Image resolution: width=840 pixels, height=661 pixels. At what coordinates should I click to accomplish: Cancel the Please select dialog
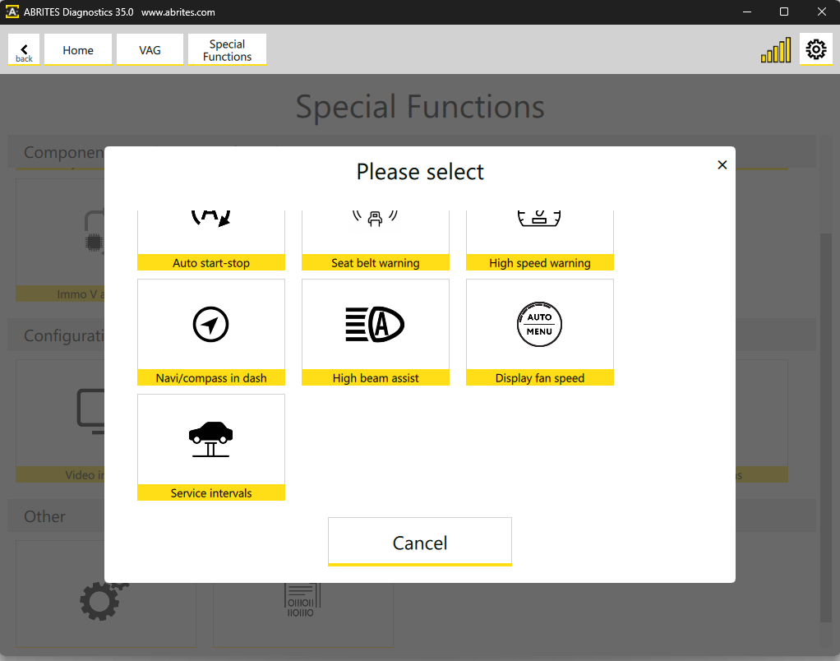(420, 542)
